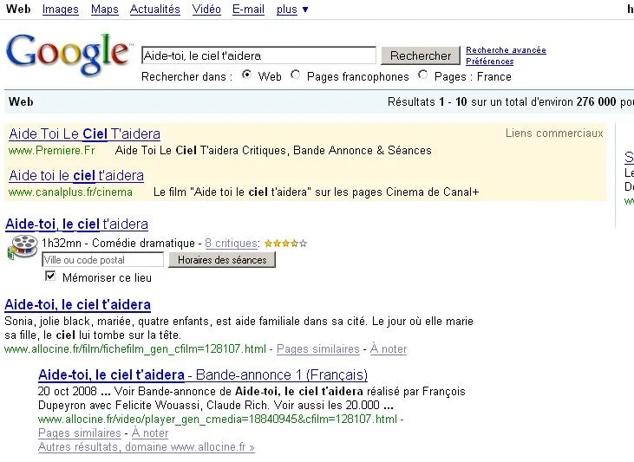Uncheck the Mémoriser ce lieu checkbox
The height and width of the screenshot is (462, 634).
pyautogui.click(x=50, y=276)
